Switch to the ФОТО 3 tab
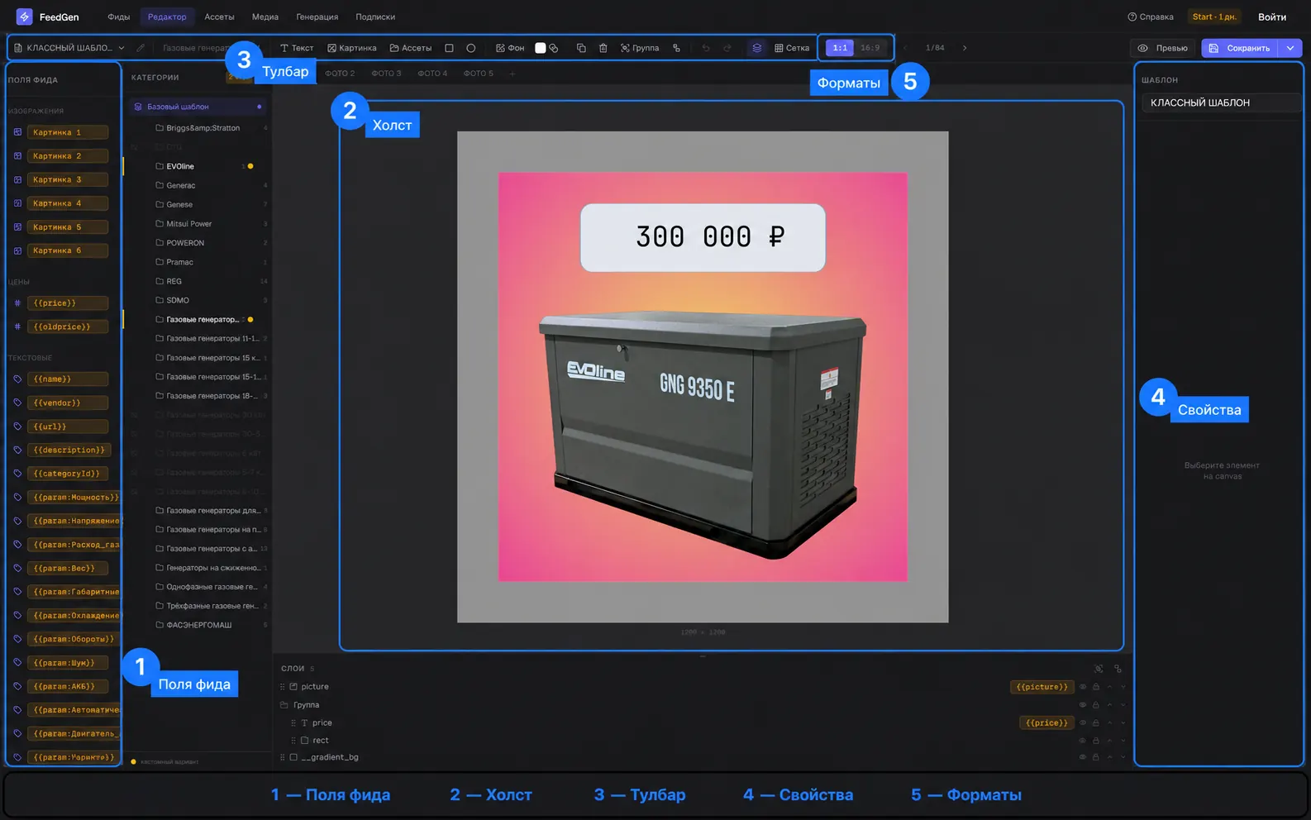The height and width of the screenshot is (820, 1311). pos(386,74)
